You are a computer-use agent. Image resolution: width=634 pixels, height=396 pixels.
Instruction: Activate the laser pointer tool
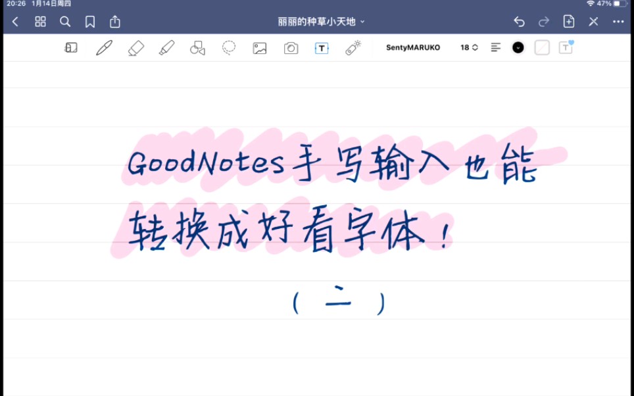[353, 48]
